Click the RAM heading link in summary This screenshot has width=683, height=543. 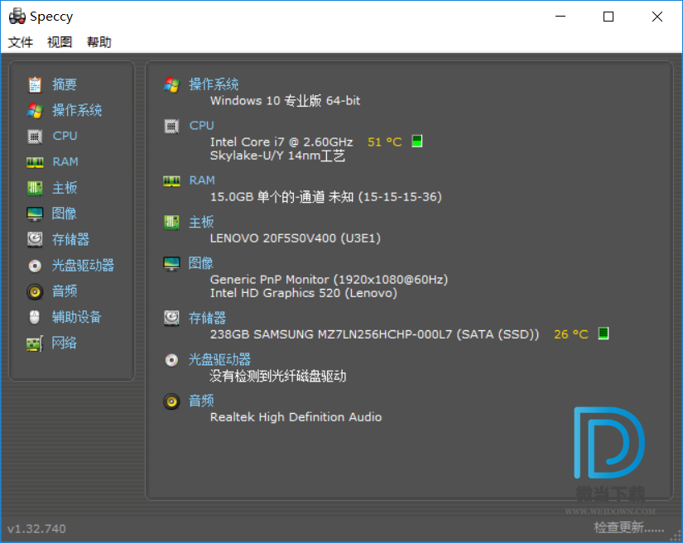tap(202, 180)
